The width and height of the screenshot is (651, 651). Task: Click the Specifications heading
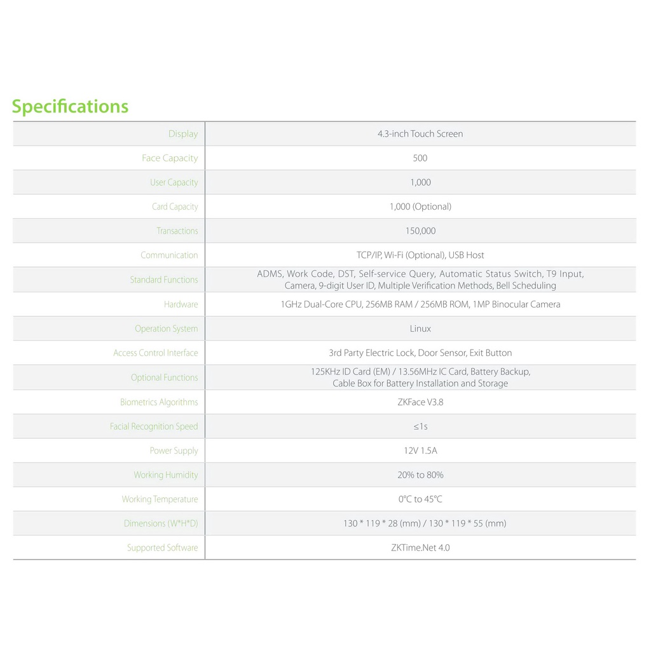pyautogui.click(x=70, y=107)
